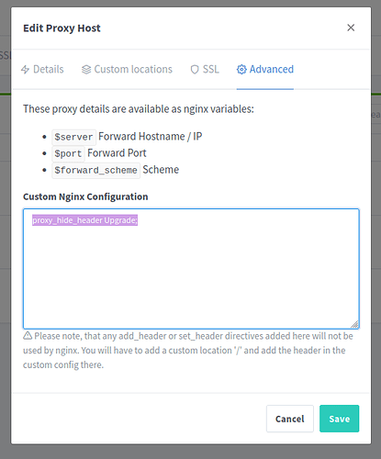This screenshot has height=459, width=381.
Task: Click the stacked layers Custom locations icon
Action: click(86, 70)
